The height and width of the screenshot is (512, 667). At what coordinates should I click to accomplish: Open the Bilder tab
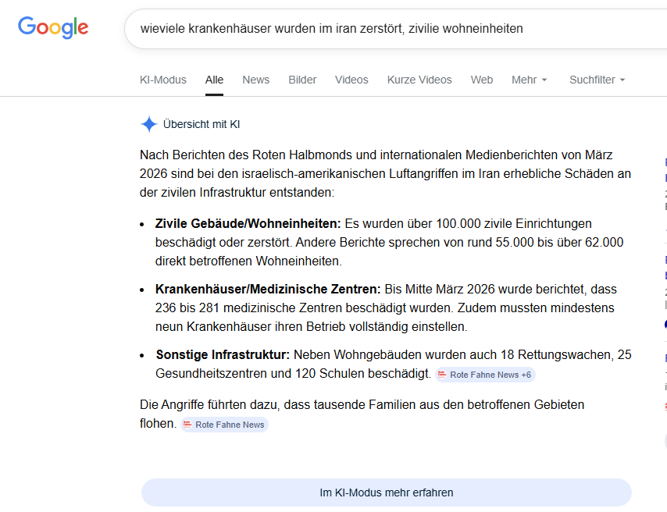(x=302, y=80)
